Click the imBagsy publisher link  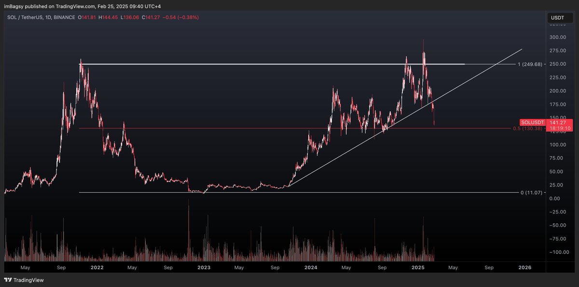point(14,7)
